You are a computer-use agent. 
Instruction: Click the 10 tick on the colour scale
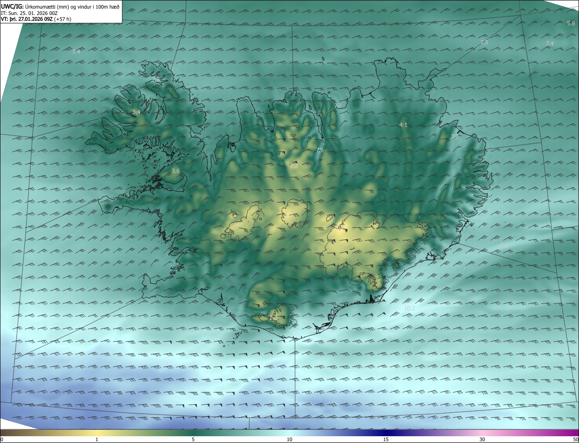pos(289,440)
